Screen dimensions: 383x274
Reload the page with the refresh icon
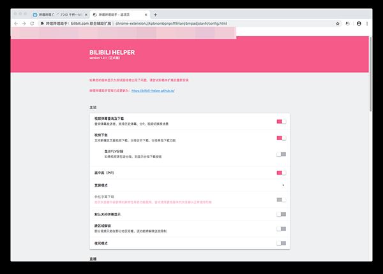(x=32, y=24)
